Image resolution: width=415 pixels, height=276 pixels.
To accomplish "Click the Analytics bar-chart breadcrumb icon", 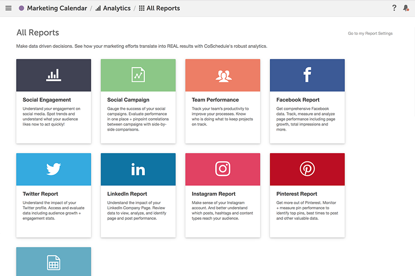I will tap(98, 8).
